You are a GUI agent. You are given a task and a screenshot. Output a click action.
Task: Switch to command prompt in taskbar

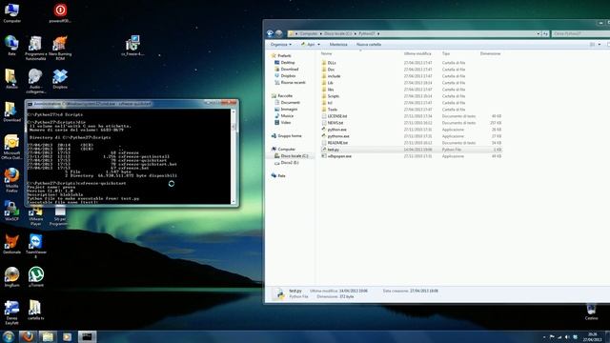coord(87,336)
